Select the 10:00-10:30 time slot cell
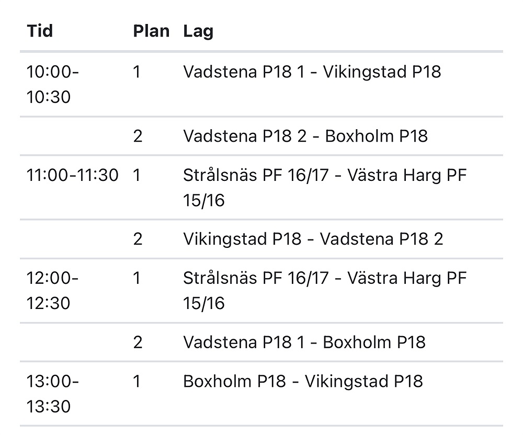 [x=52, y=84]
